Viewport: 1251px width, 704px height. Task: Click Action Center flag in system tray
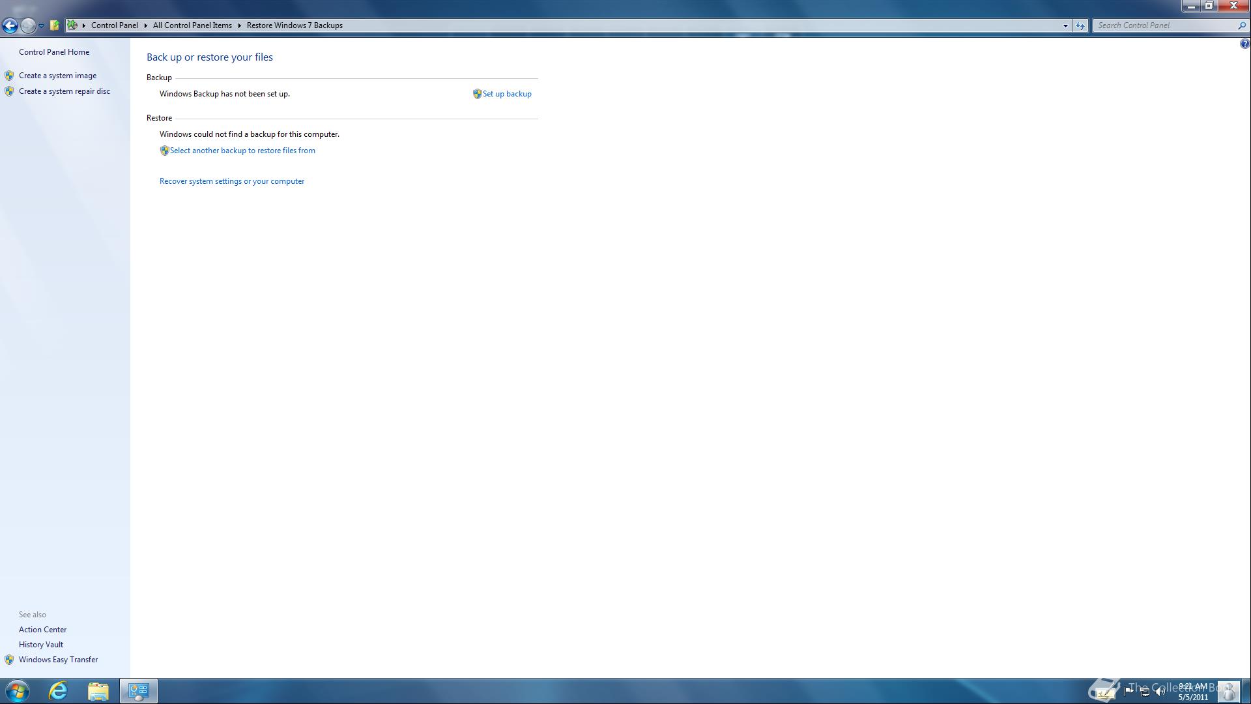[x=1129, y=692]
